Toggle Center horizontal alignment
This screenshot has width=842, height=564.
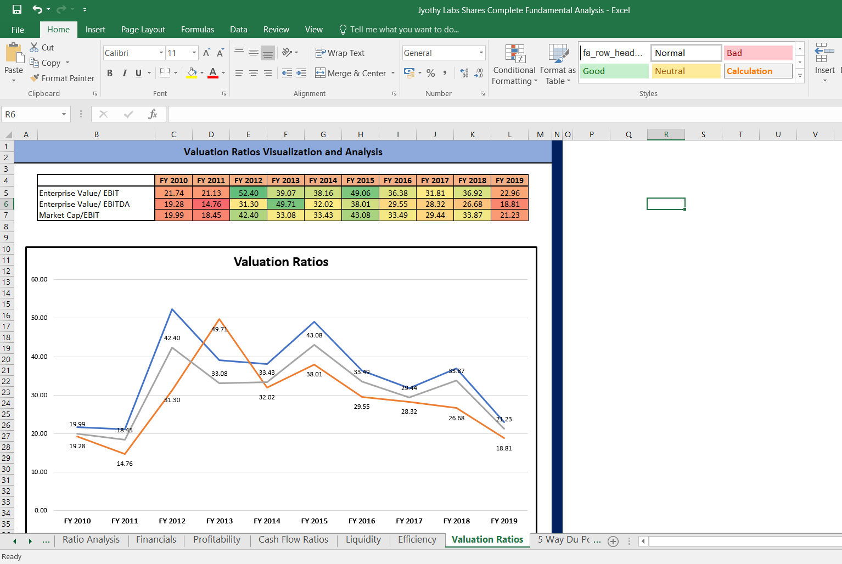[x=254, y=73]
